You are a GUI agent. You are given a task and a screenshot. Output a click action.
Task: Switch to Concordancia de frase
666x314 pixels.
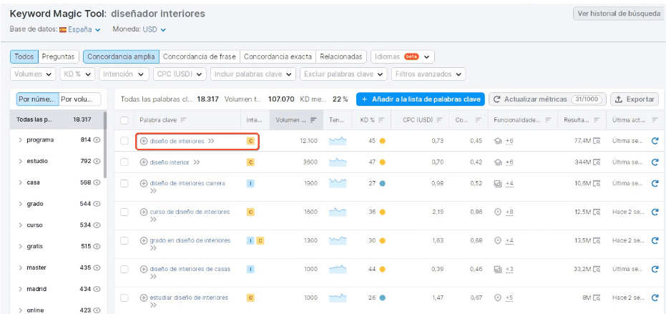point(200,57)
